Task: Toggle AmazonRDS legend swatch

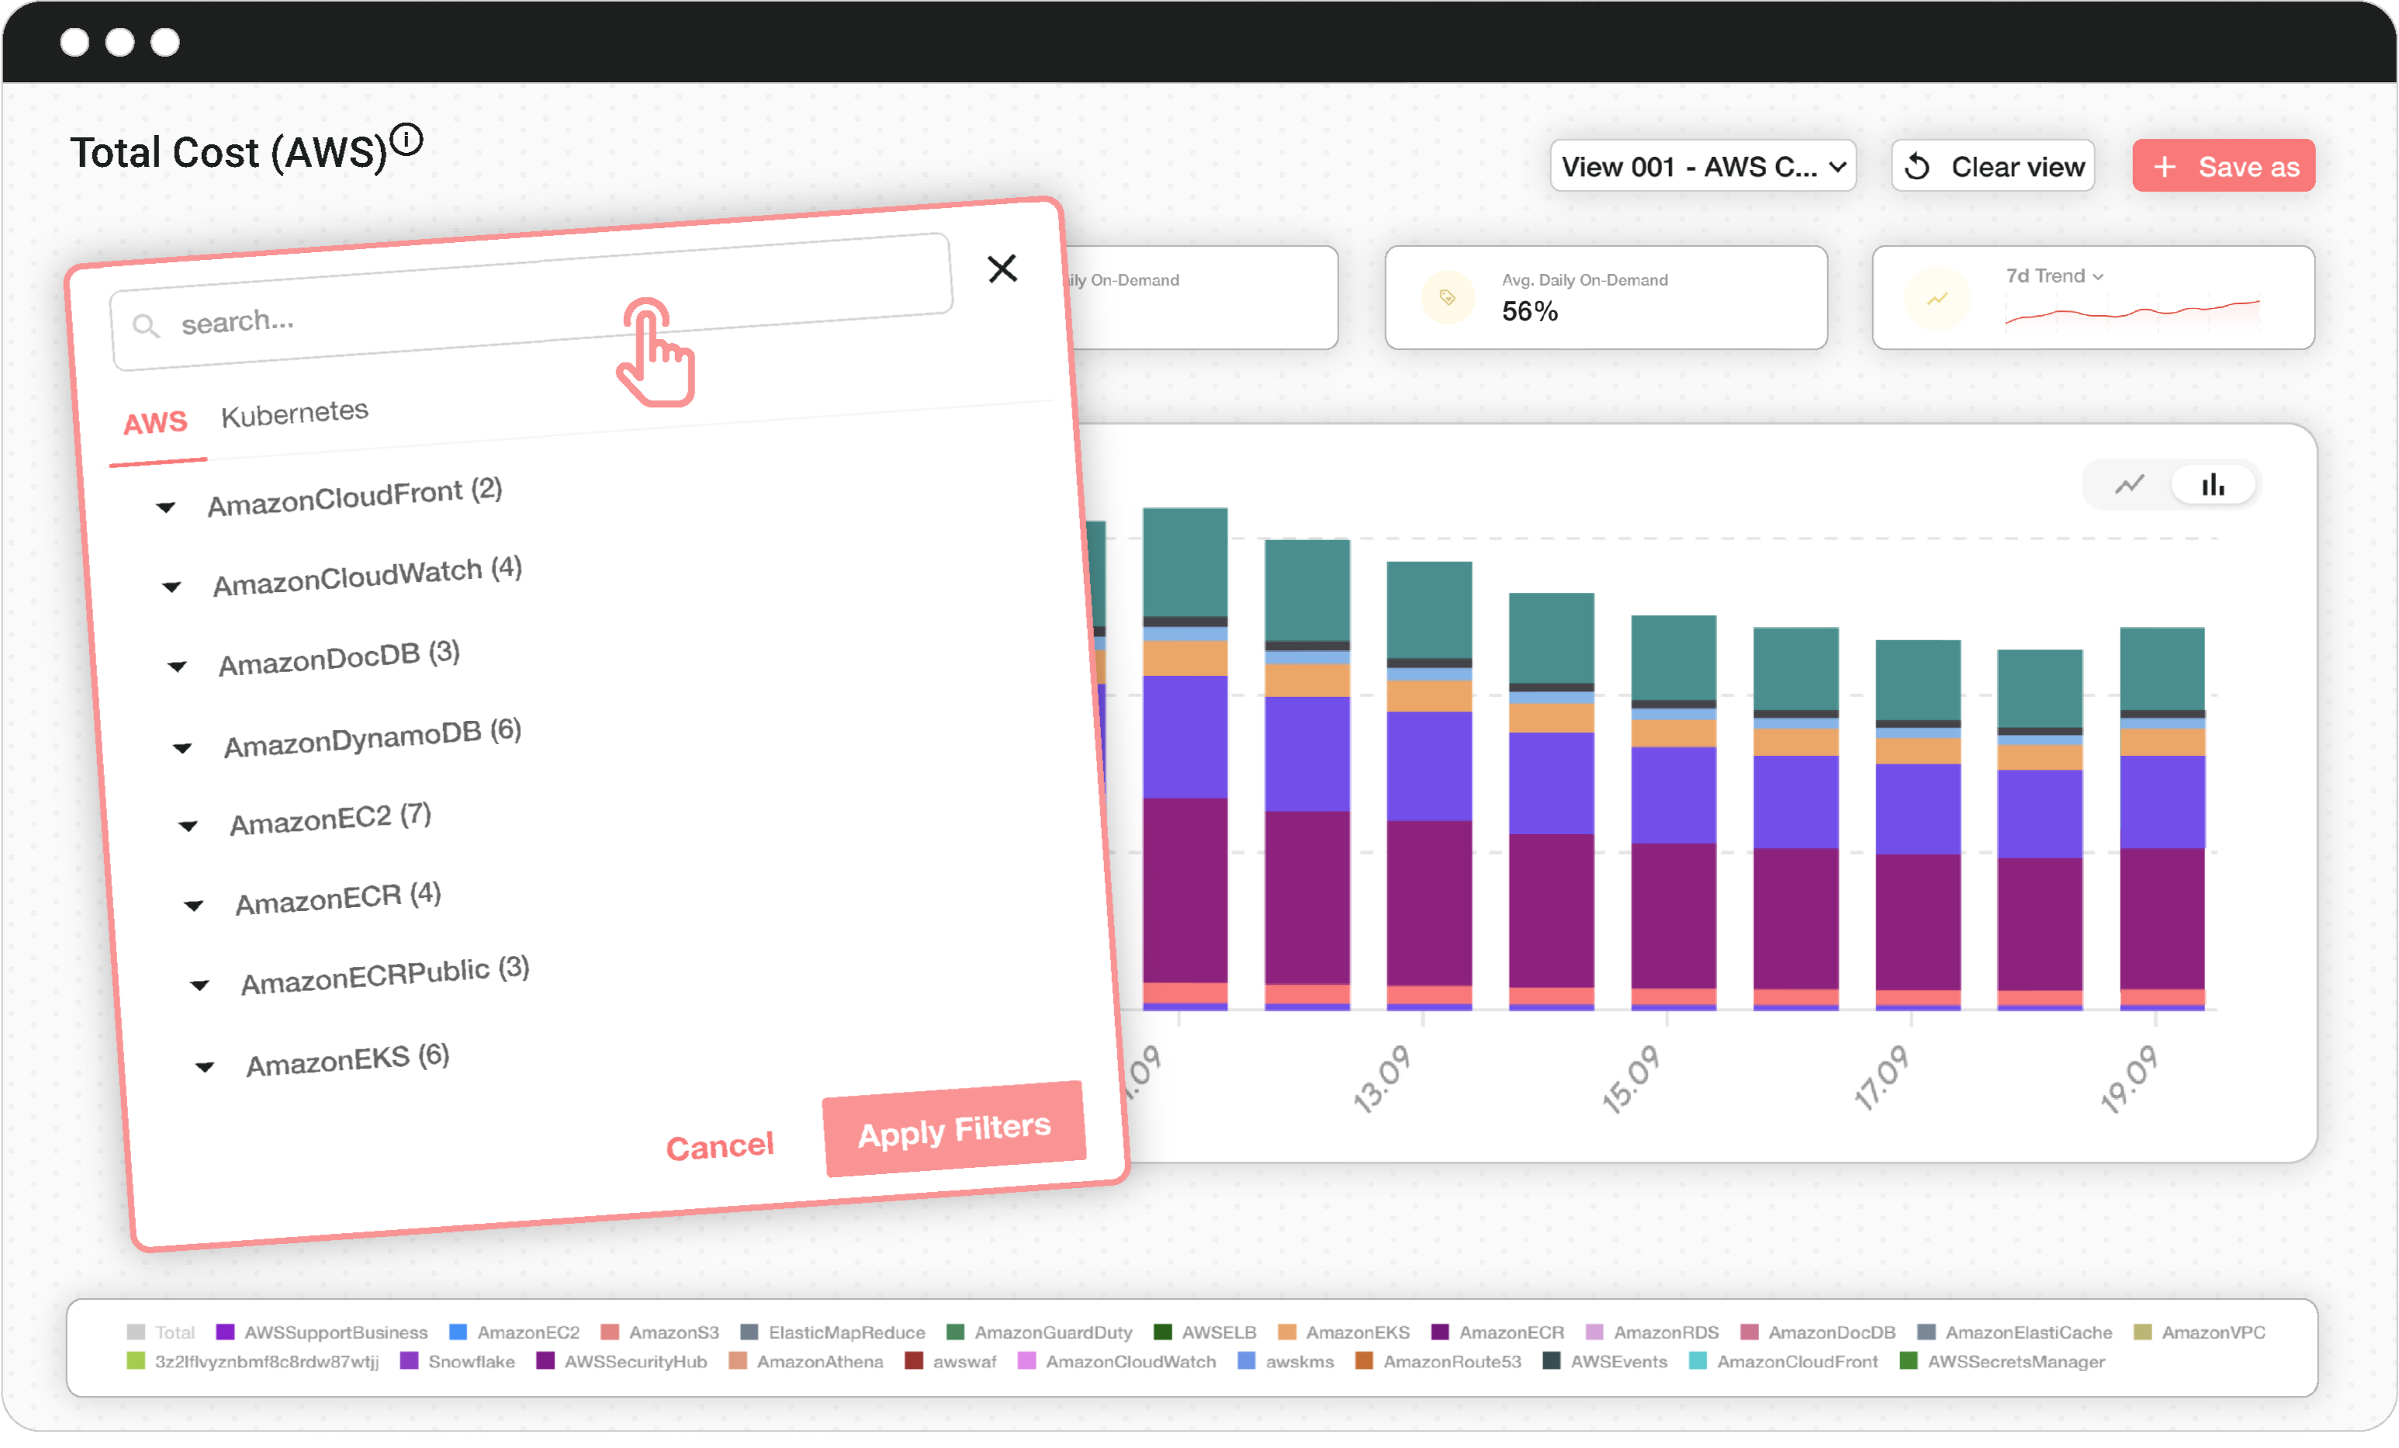Action: [x=1594, y=1332]
